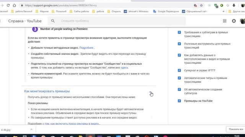Open the black down-arrow download extension
This screenshot has width=245, height=137.
234,5
